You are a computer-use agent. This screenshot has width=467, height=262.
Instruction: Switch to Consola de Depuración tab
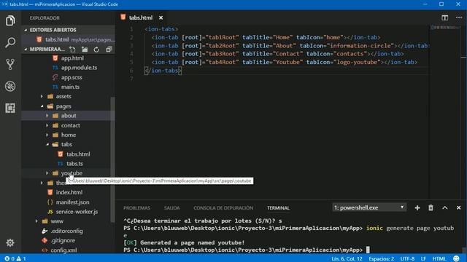(223, 208)
